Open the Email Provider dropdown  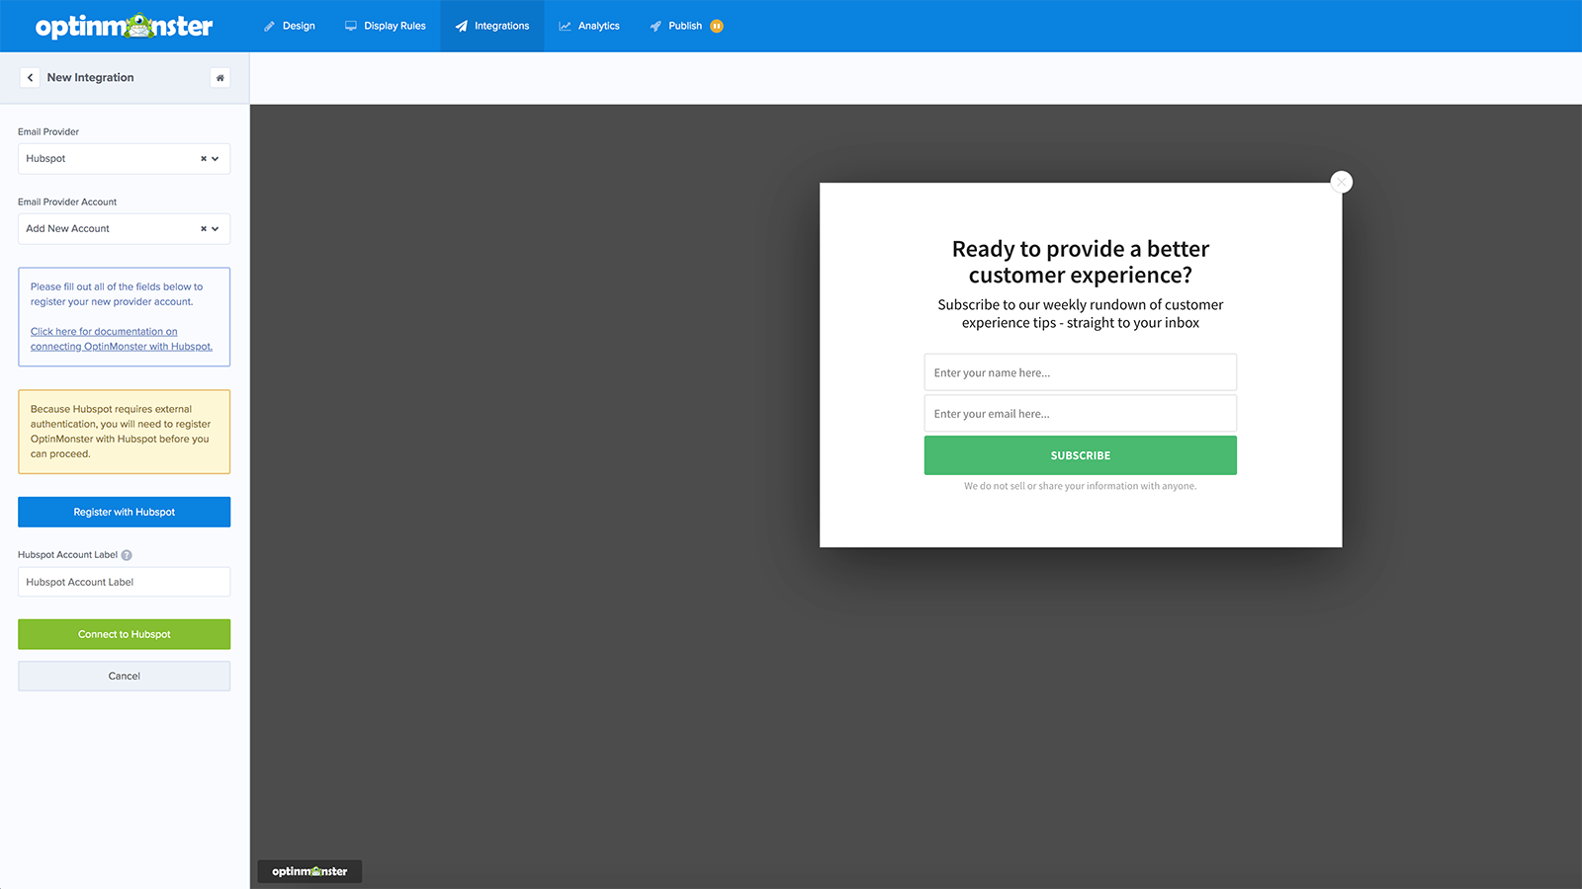(216, 158)
